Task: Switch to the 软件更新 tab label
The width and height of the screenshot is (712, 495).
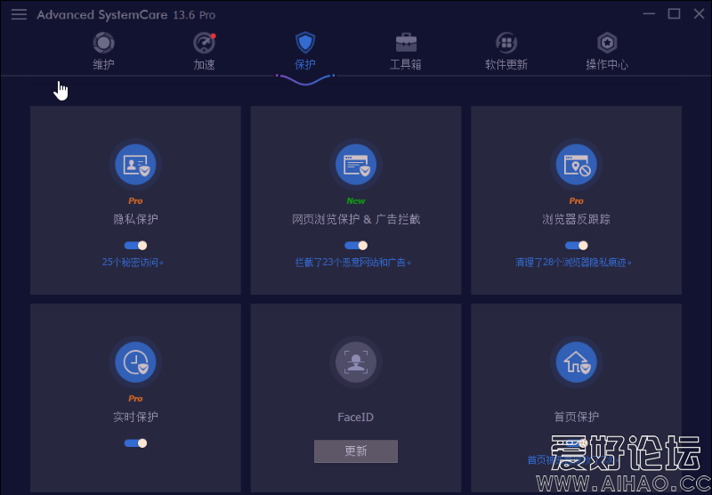Action: point(506,64)
